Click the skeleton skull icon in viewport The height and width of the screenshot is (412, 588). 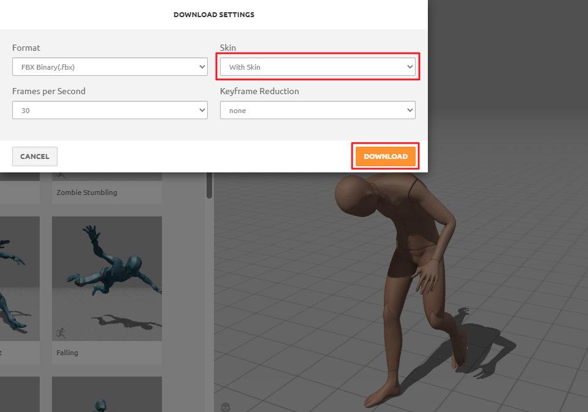(226, 407)
